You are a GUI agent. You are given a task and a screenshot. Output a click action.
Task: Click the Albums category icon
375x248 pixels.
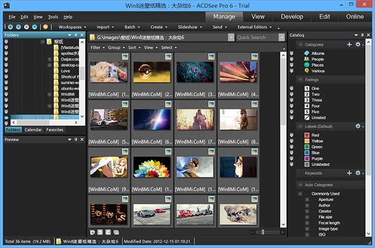tap(307, 53)
